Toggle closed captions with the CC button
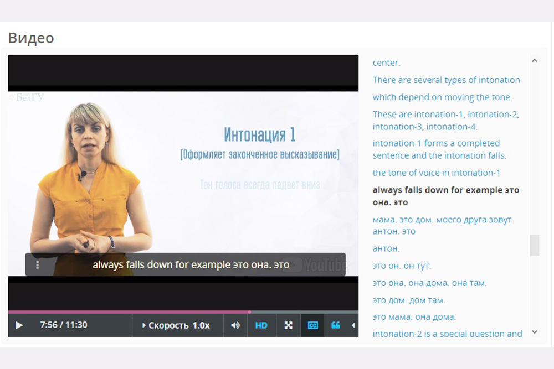 pyautogui.click(x=312, y=325)
